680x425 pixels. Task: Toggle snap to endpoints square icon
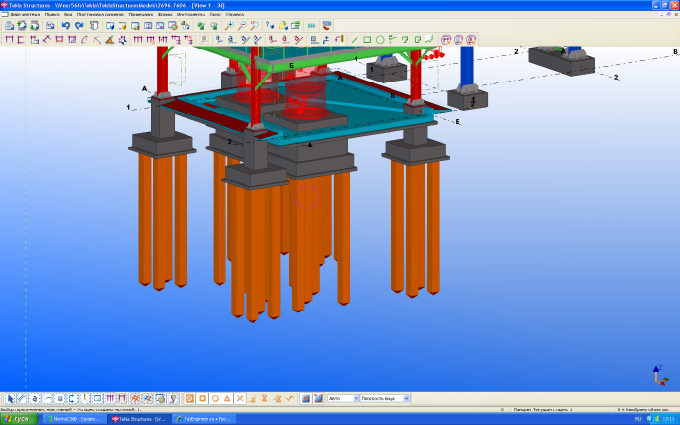click(x=202, y=398)
